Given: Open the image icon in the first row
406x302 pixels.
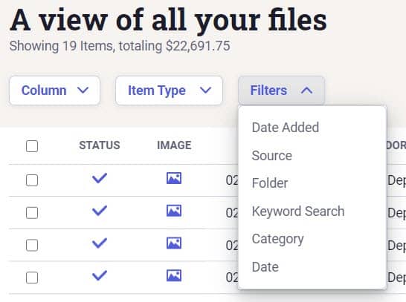Looking at the screenshot, I should pos(174,178).
